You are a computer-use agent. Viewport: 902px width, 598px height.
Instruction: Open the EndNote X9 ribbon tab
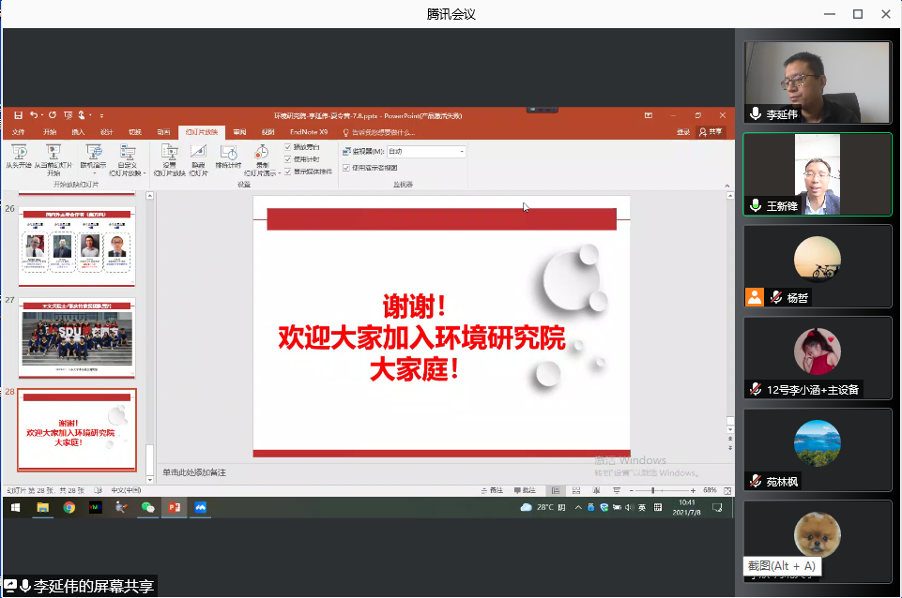(x=309, y=132)
